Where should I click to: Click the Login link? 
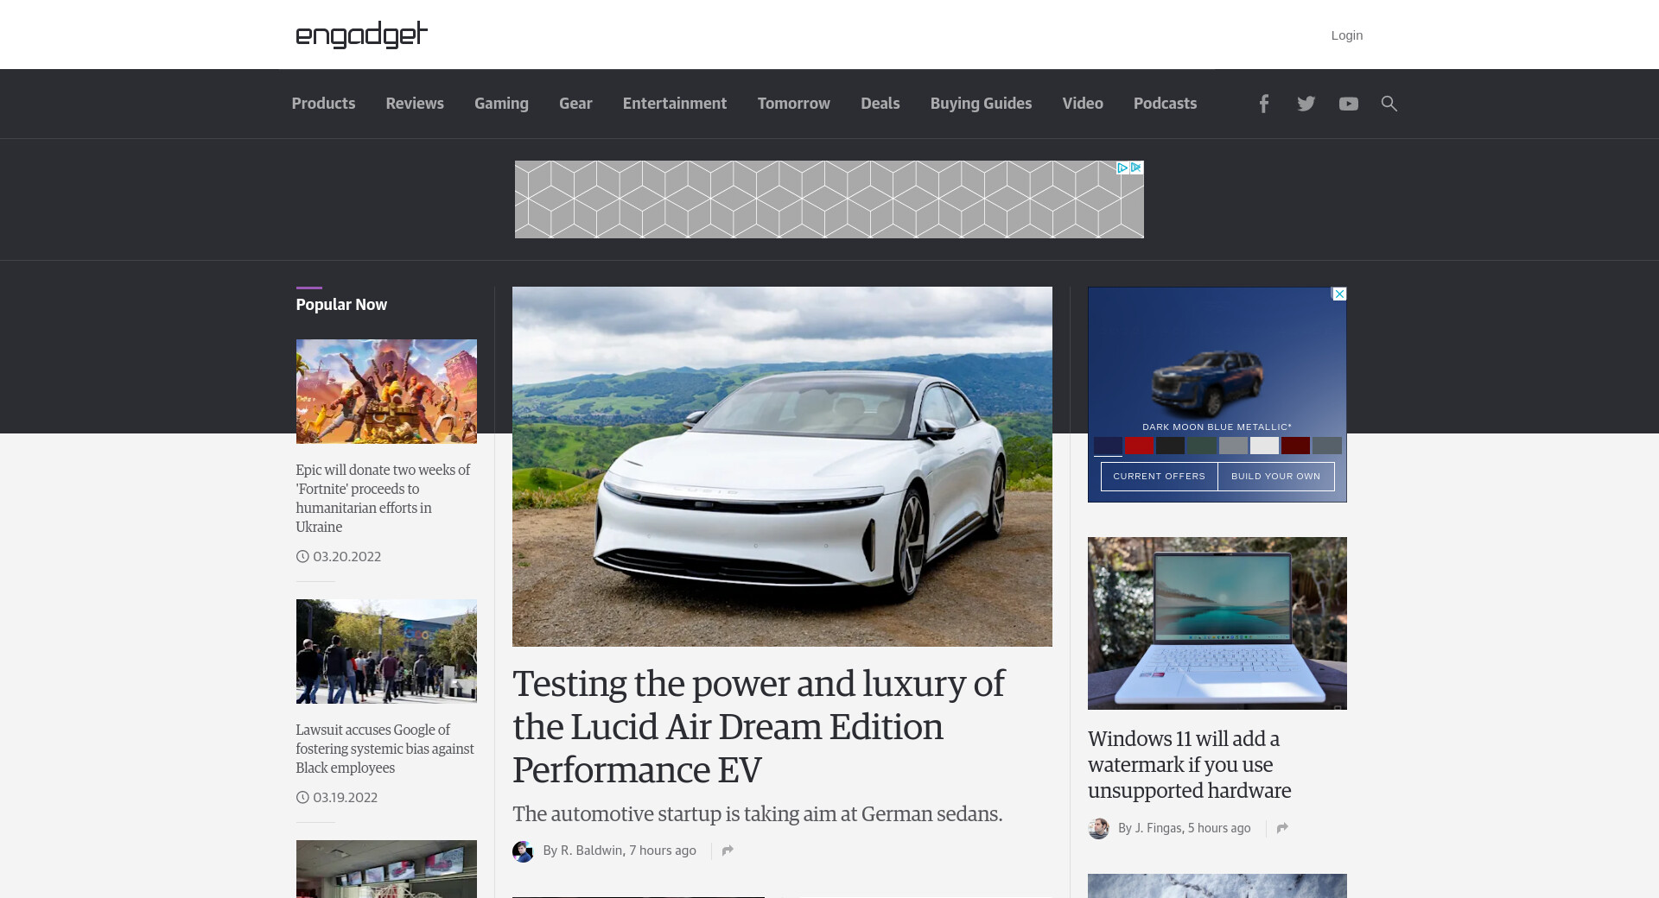[1346, 35]
